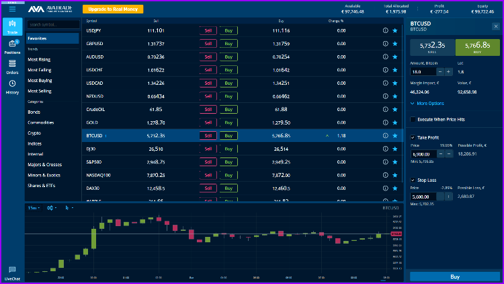Image resolution: width=504 pixels, height=284 pixels.
Task: Open the Indices category
Action: coord(34,143)
